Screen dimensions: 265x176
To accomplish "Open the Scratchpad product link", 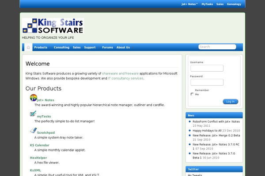I will click(x=46, y=133).
